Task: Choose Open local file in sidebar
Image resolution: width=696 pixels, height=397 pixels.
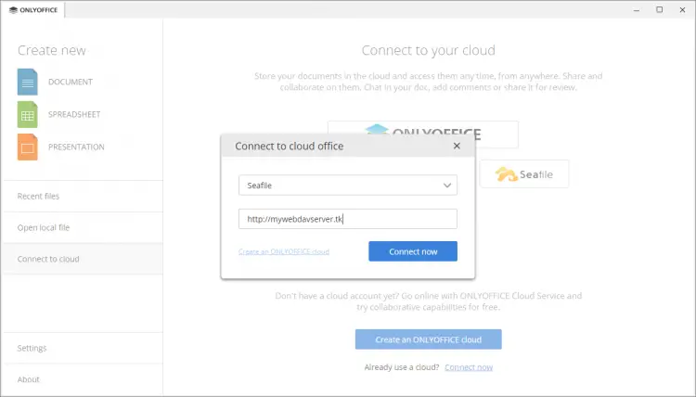Action: [82, 227]
